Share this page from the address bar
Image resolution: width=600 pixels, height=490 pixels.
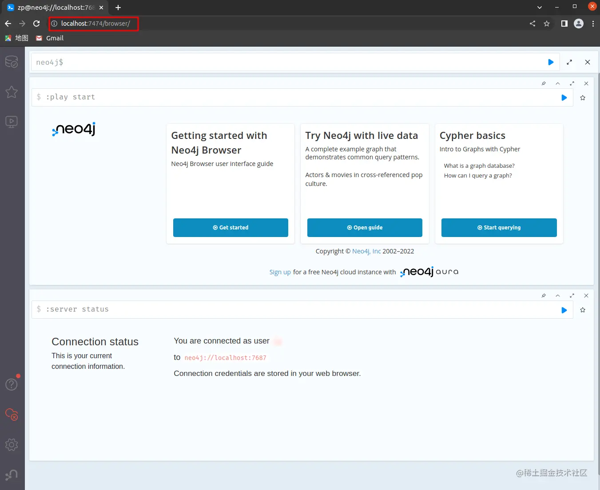(532, 24)
